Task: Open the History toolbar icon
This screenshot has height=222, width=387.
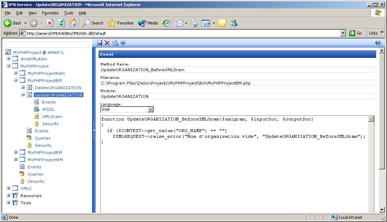Action: tap(166, 23)
